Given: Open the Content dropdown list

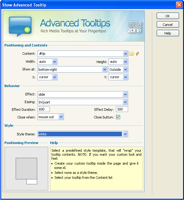Looking at the screenshot, I should 125,54.
